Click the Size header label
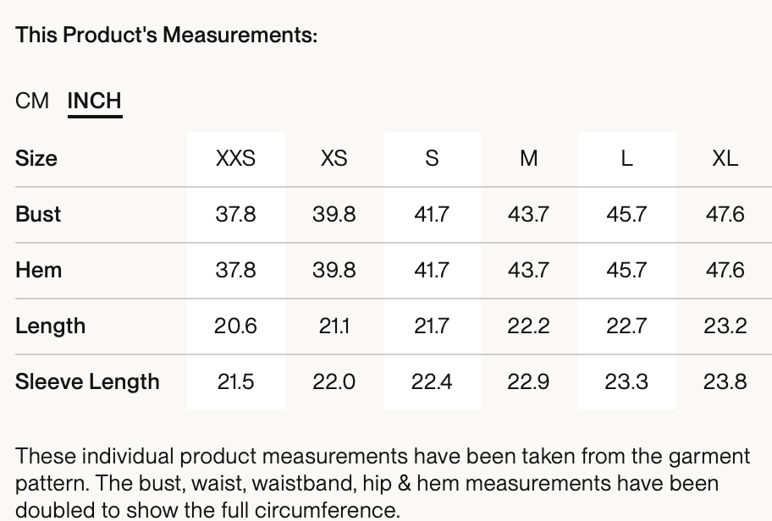Viewport: 772px width, 521px height. tap(36, 158)
